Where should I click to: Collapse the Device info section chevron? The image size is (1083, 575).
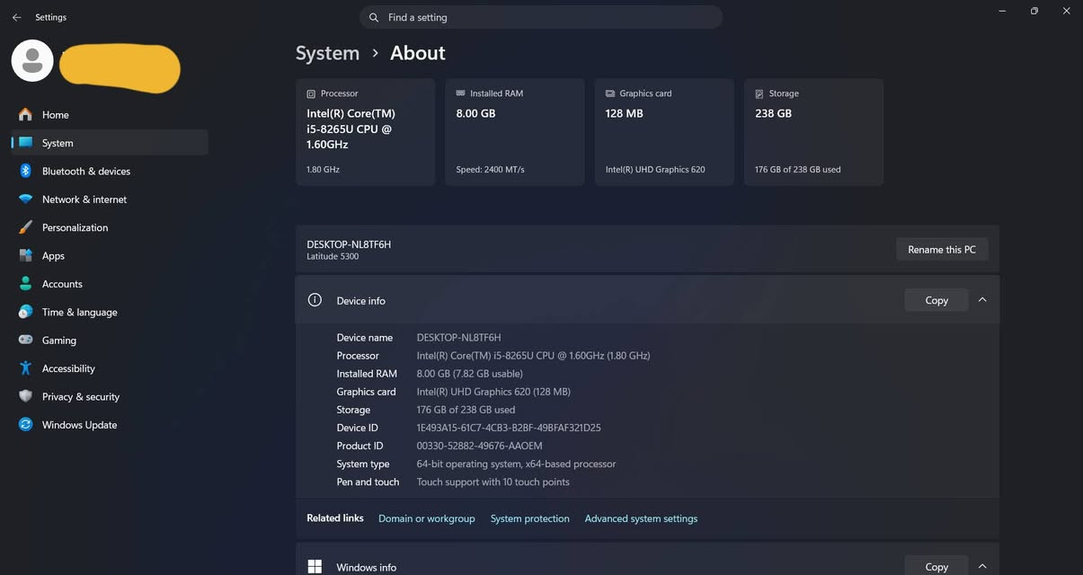tap(982, 300)
